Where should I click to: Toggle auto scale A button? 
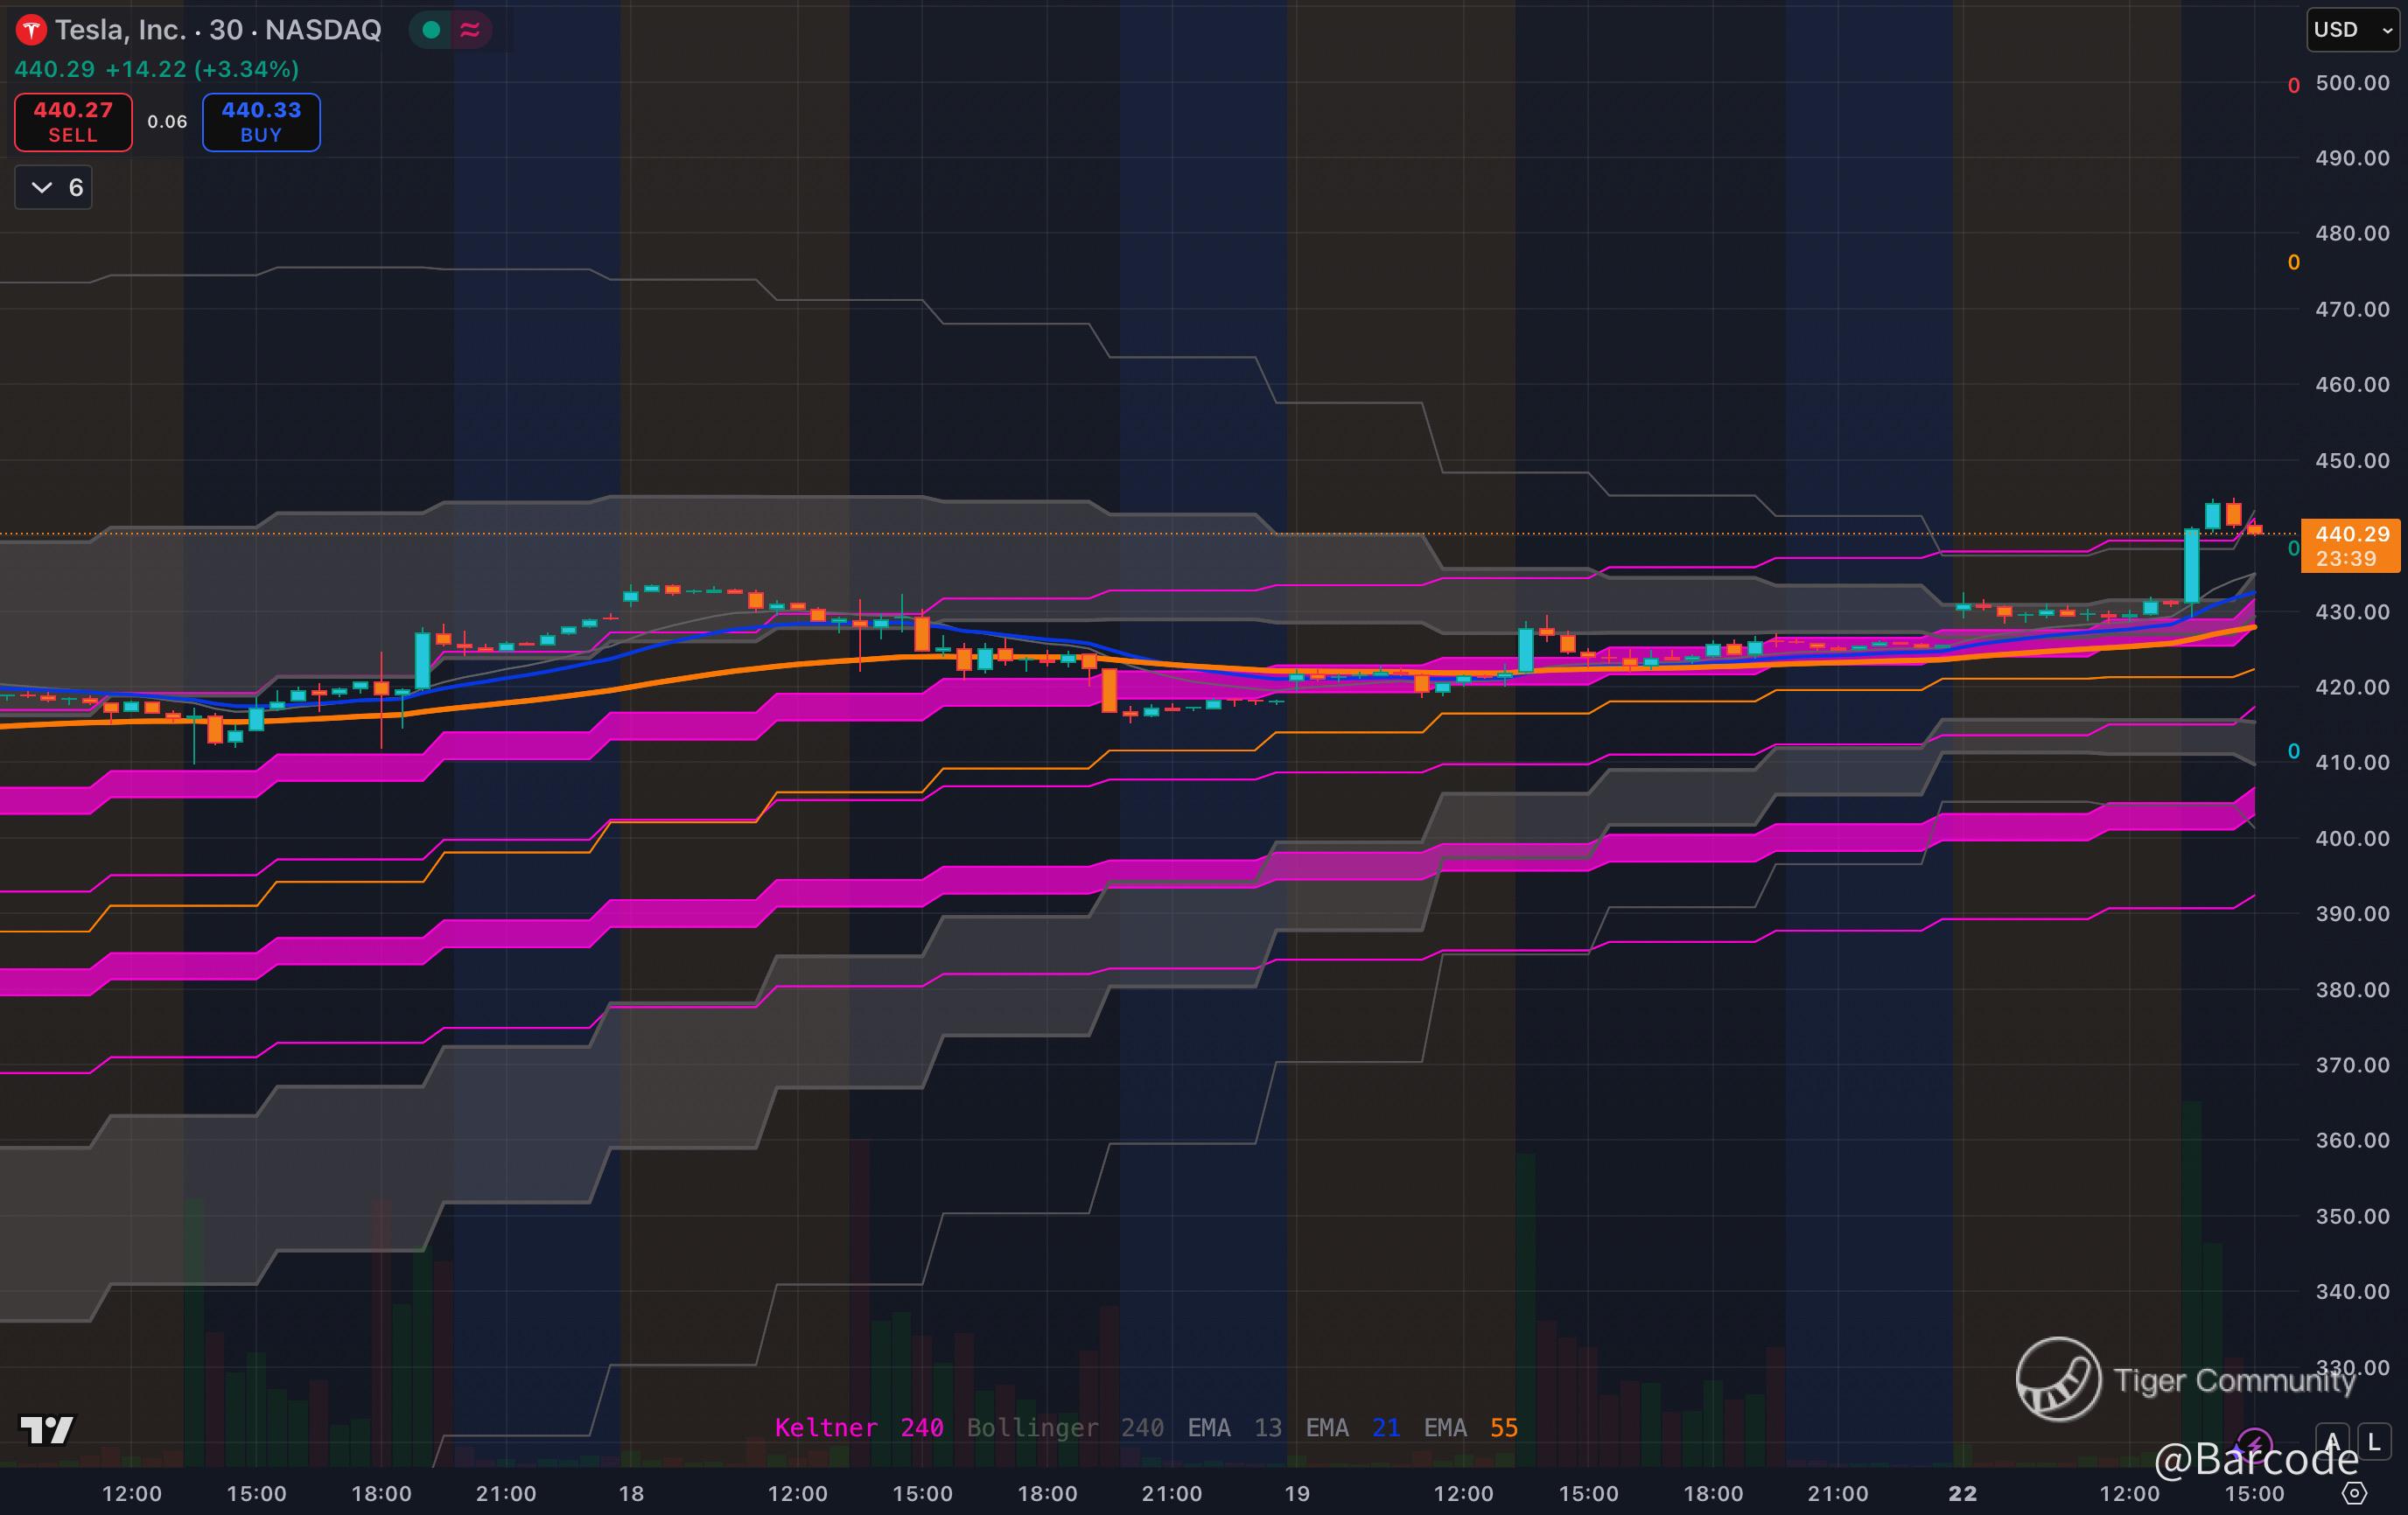(x=2332, y=1442)
